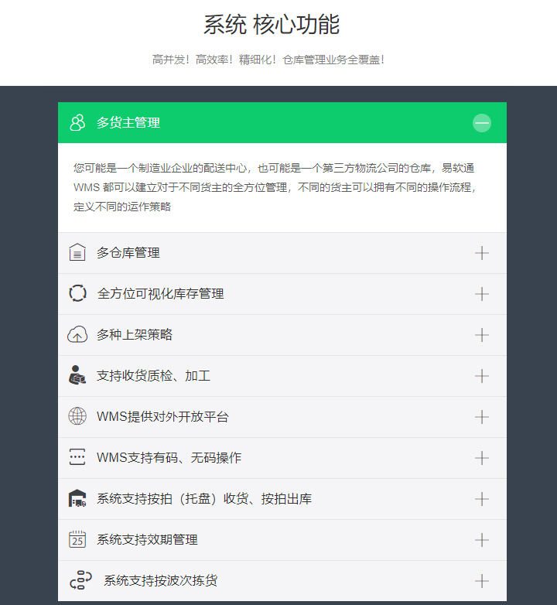Click the 系统 核心功能 page heading

pos(272,24)
